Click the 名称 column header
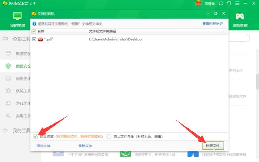Screen dimensions: 259x162 (x=41, y=31)
